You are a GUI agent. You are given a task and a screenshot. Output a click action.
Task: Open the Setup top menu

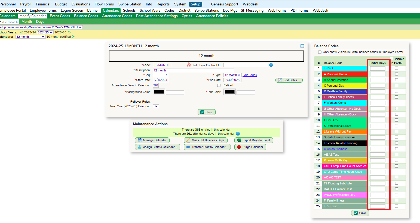[195, 4]
